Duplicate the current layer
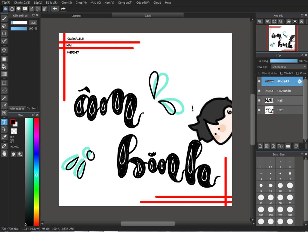The height and width of the screenshot is (232, 308). [296, 146]
